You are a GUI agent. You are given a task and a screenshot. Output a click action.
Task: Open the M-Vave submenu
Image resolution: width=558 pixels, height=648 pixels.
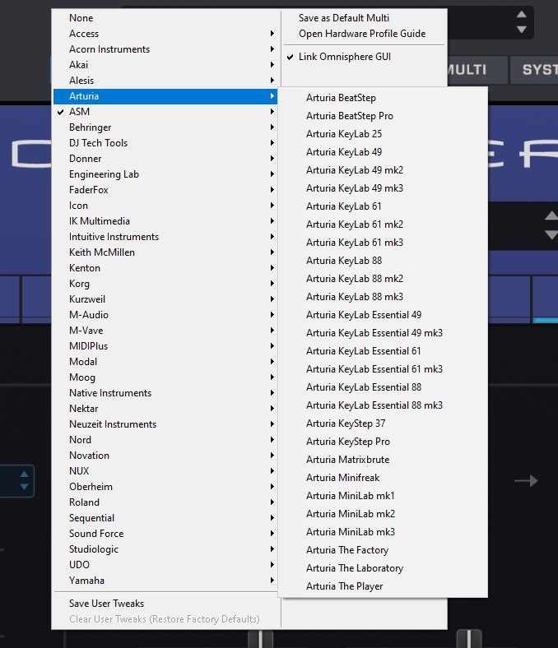[x=165, y=331]
